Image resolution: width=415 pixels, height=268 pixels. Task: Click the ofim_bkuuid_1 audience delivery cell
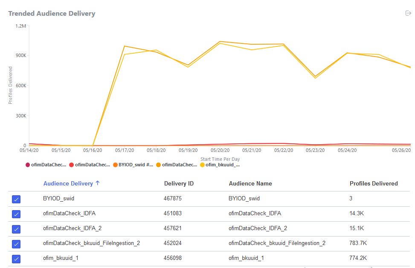click(61, 258)
